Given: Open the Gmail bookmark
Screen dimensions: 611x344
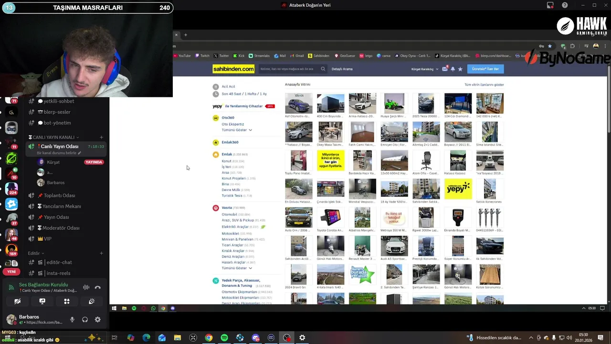Looking at the screenshot, I should click(297, 55).
